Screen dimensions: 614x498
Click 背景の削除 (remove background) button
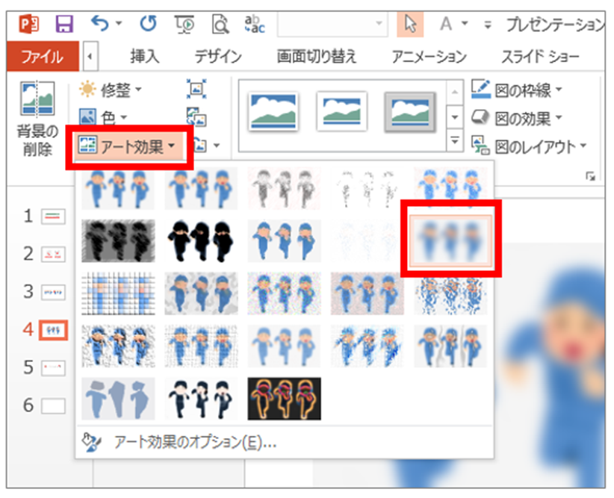[37, 119]
